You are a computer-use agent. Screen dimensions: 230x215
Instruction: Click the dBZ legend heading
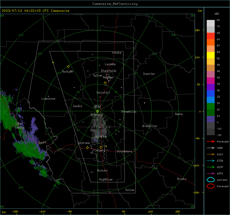pos(217,14)
